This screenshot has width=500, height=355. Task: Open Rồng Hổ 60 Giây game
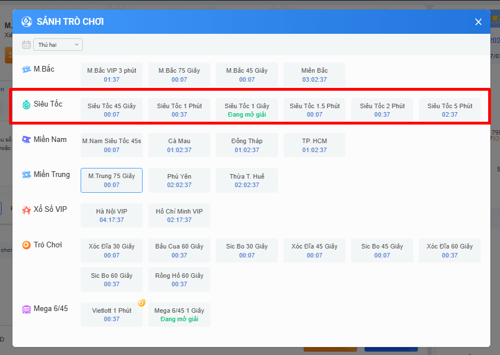pos(179,280)
